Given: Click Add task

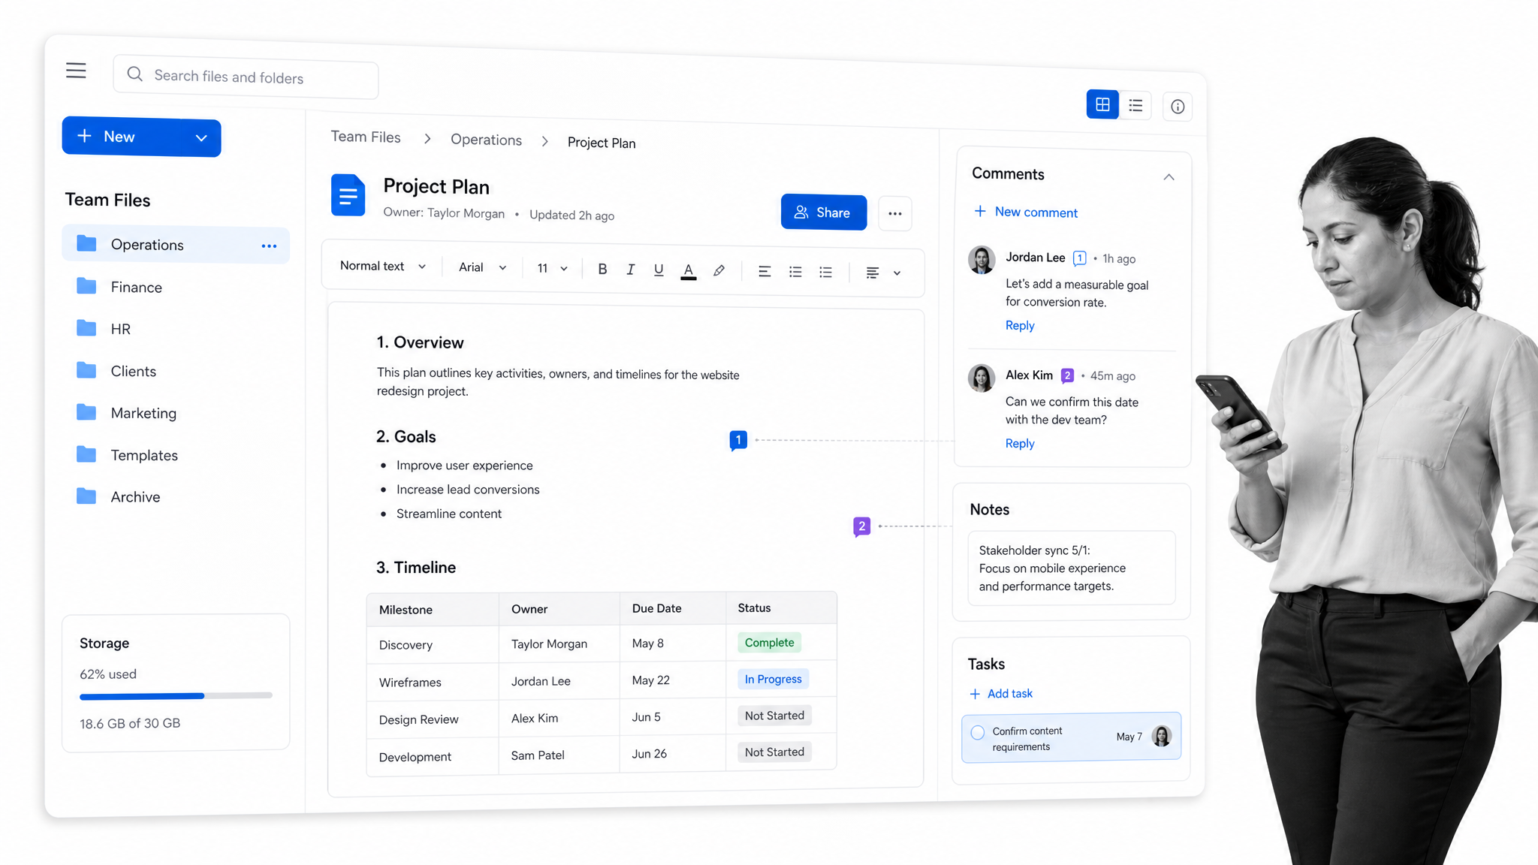Looking at the screenshot, I should click(1001, 694).
